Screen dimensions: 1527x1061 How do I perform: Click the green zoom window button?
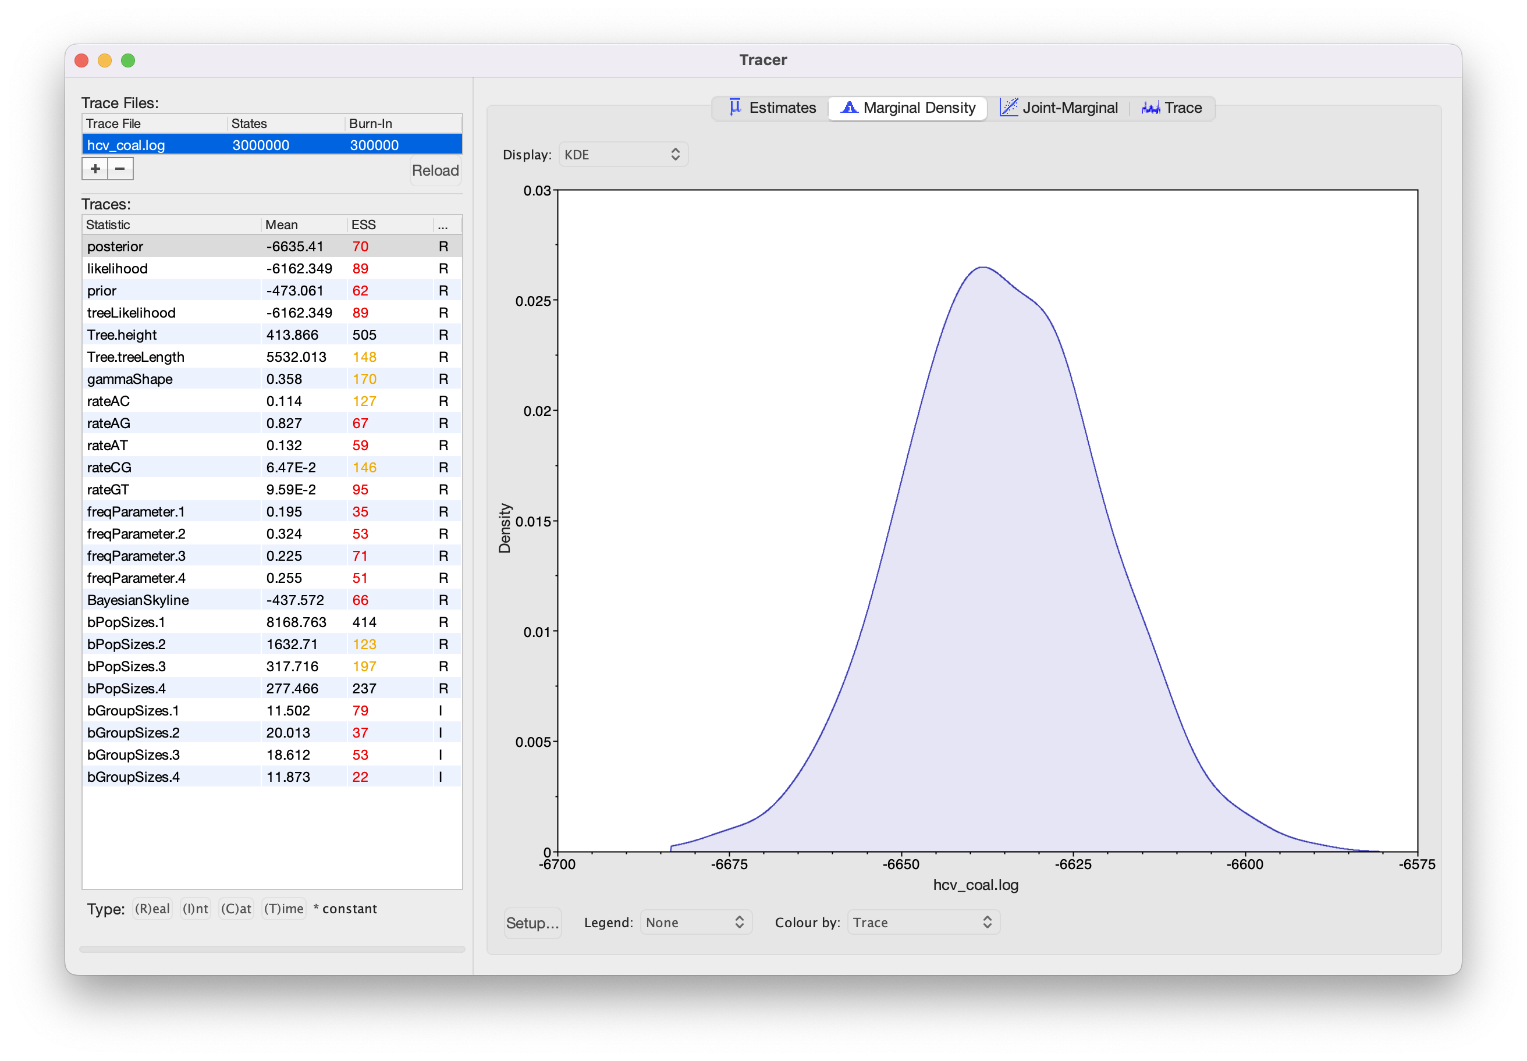129,60
